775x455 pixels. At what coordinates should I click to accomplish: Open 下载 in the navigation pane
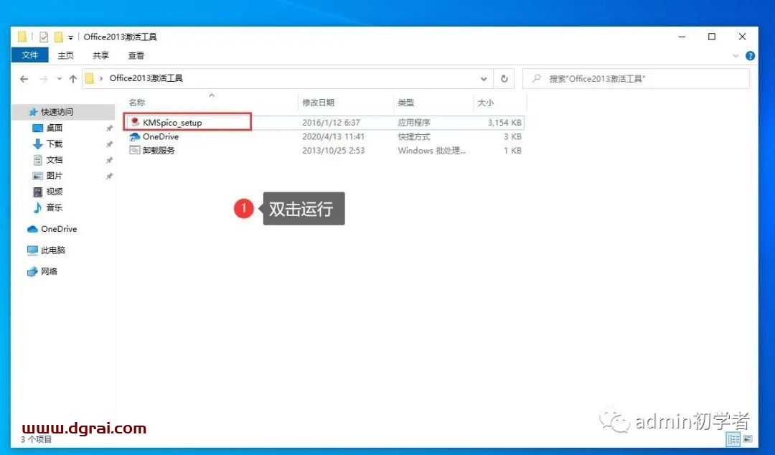pos(55,144)
